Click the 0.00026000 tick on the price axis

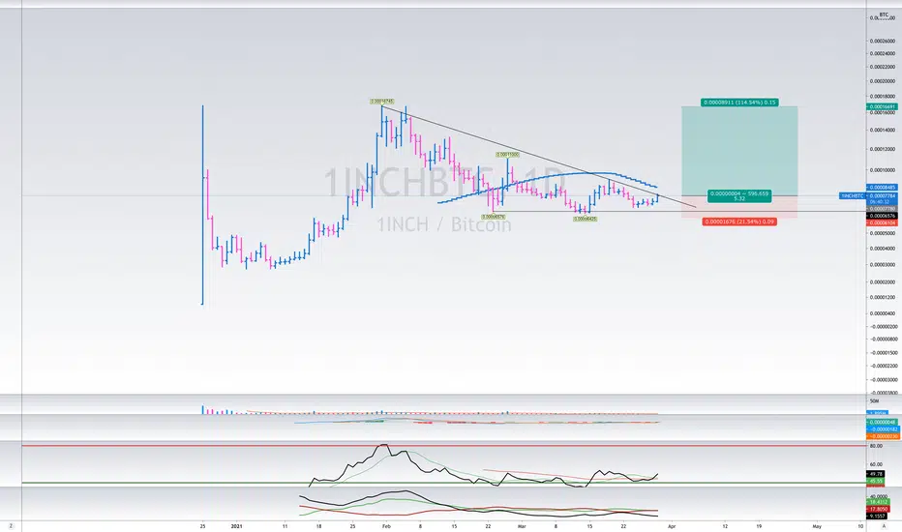(x=883, y=41)
